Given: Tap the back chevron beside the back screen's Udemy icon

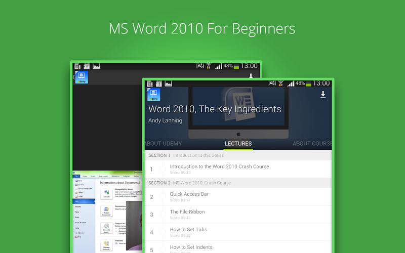Looking at the screenshot, I should [x=73, y=77].
